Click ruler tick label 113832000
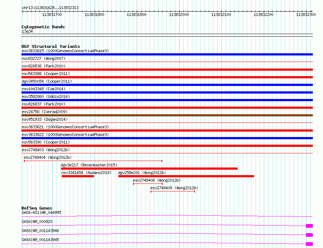Viewport: 323px width, 248px height. pyautogui.click(x=179, y=15)
